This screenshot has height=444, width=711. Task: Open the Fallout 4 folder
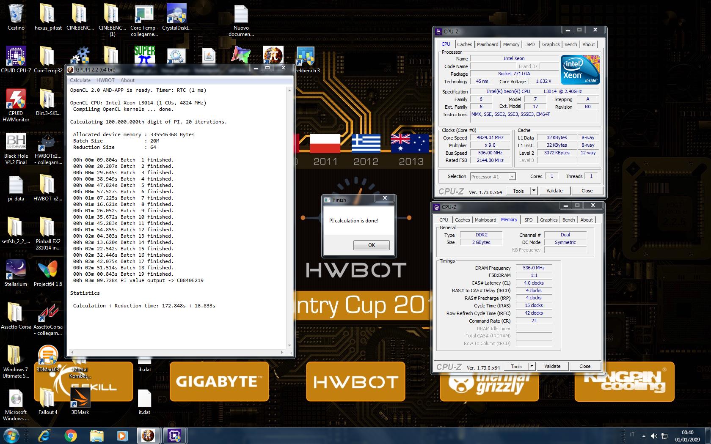[48, 401]
